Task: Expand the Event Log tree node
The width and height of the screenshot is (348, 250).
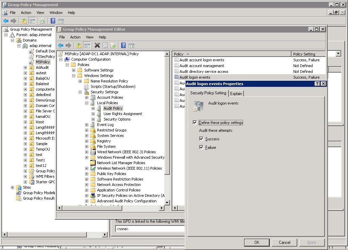Action: click(x=86, y=125)
